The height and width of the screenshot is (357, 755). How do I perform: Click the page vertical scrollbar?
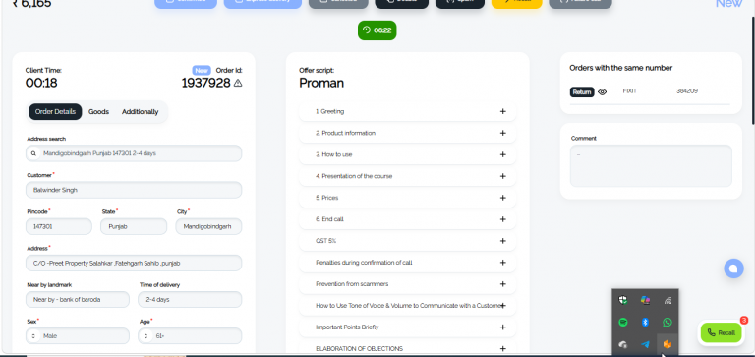[753, 70]
